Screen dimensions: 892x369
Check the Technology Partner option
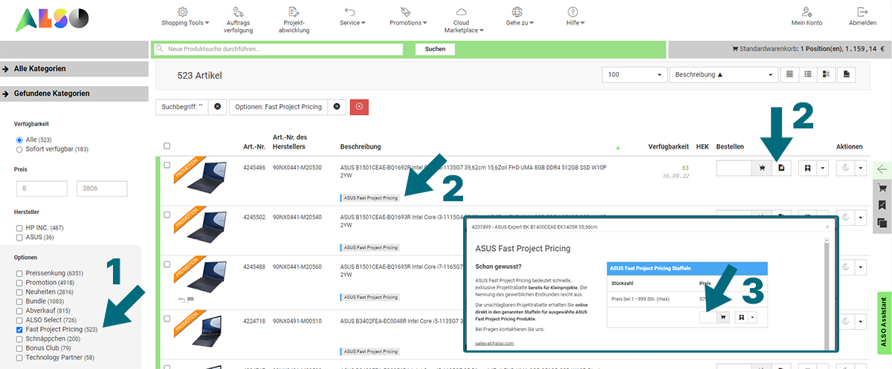pyautogui.click(x=19, y=357)
